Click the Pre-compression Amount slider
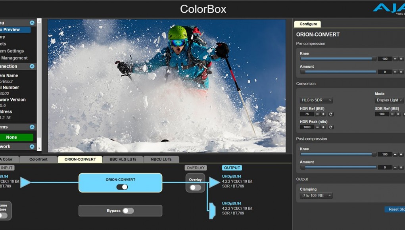Image resolution: width=405 pixels, height=230 pixels. pos(338,72)
